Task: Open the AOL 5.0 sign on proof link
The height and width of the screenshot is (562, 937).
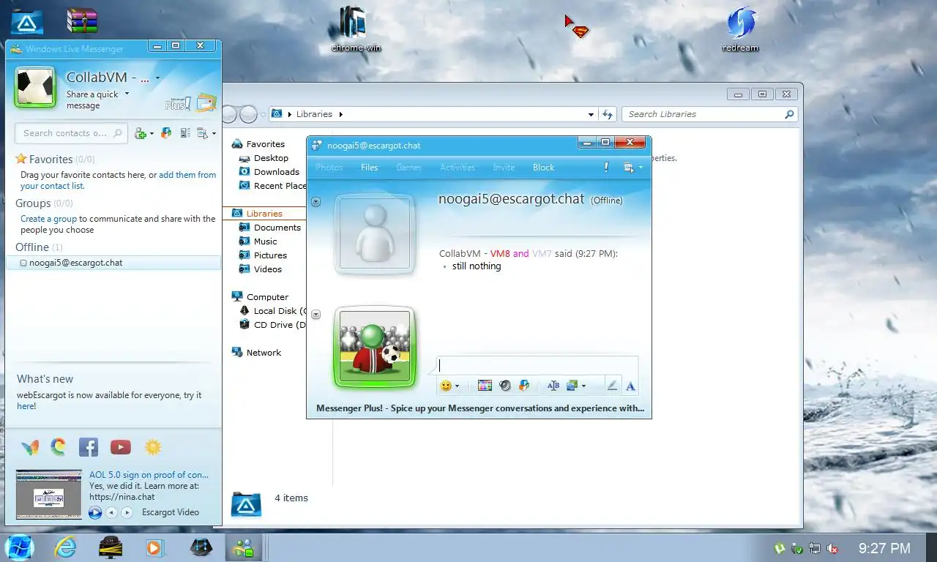Action: click(x=149, y=474)
